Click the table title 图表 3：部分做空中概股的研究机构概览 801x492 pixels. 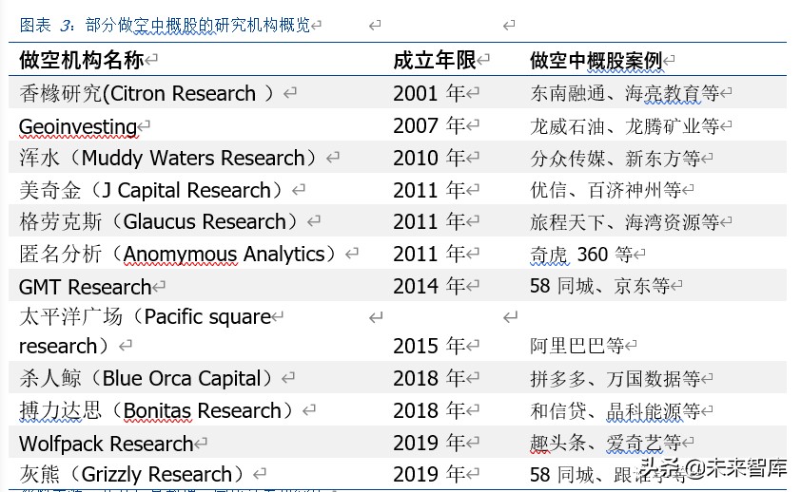[165, 25]
